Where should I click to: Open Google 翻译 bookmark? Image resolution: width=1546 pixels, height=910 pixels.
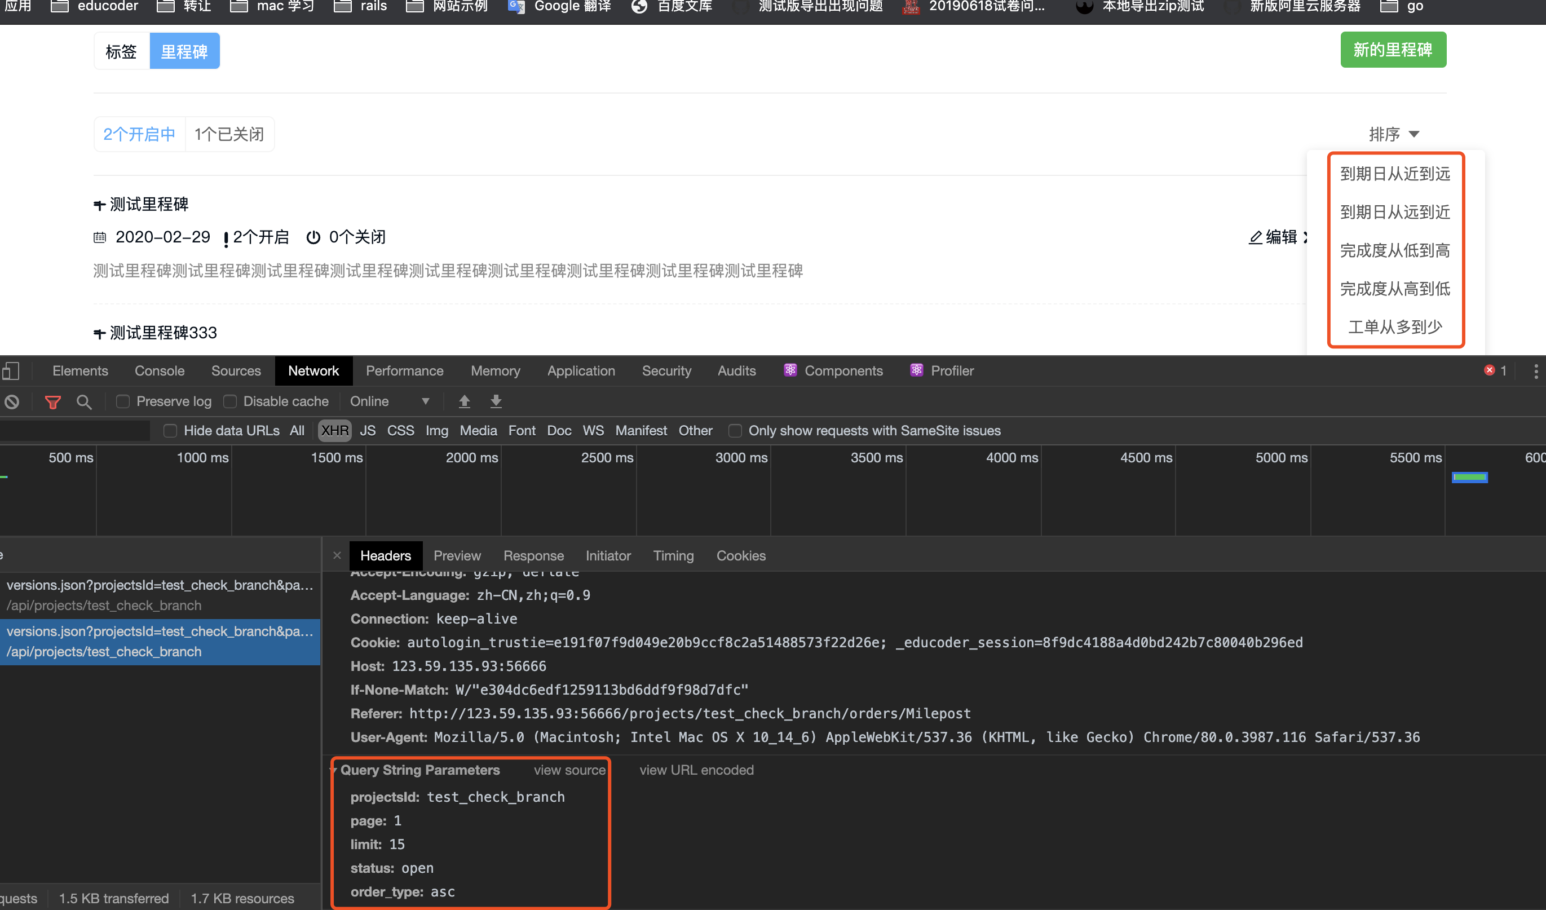(x=559, y=6)
